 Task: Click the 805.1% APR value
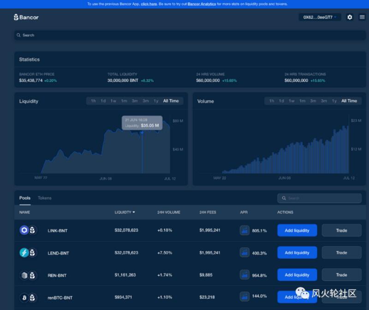point(259,231)
